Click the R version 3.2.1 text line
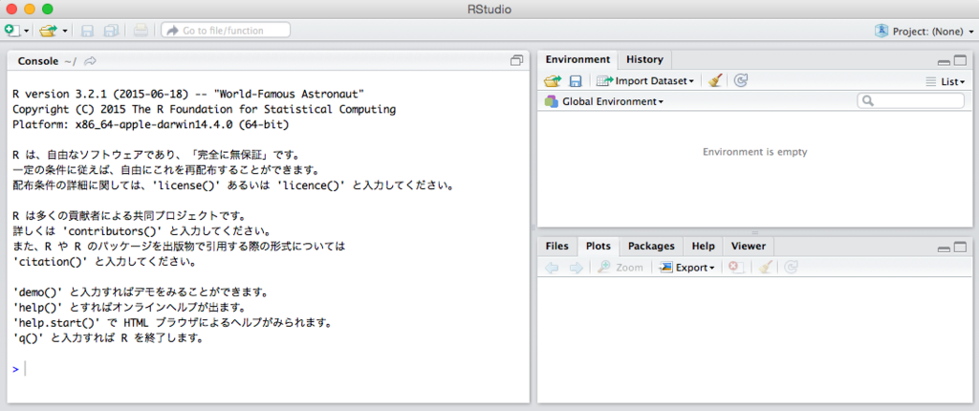979x411 pixels. point(188,95)
